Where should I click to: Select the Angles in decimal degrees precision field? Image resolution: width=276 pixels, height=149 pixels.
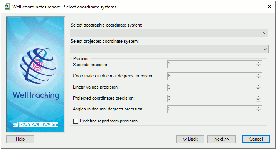[212, 109]
